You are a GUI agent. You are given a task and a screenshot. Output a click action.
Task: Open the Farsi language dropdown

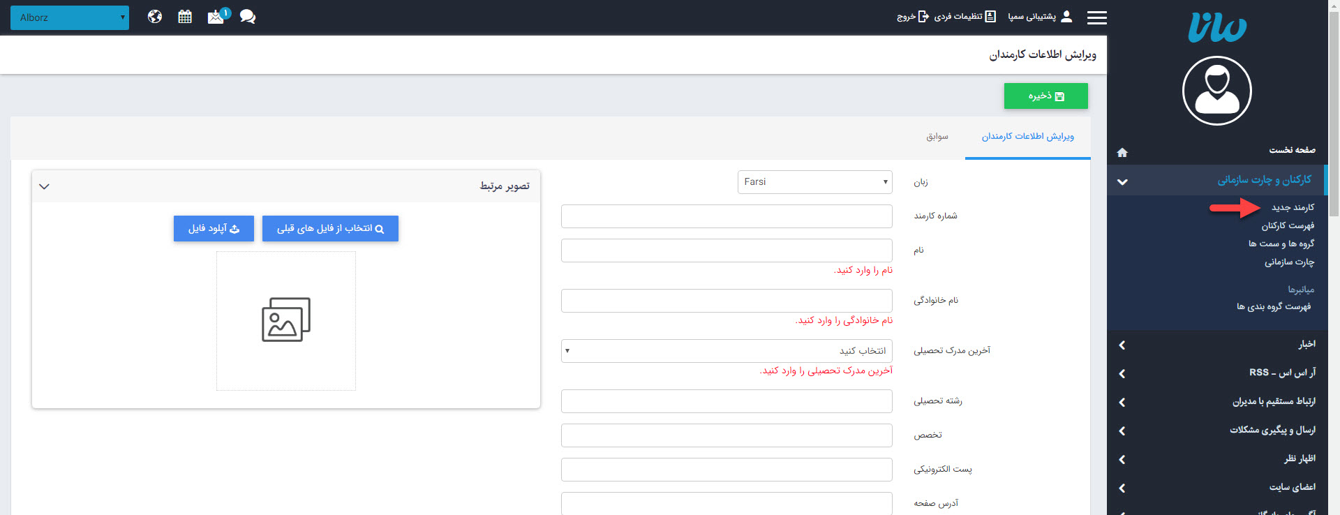814,182
